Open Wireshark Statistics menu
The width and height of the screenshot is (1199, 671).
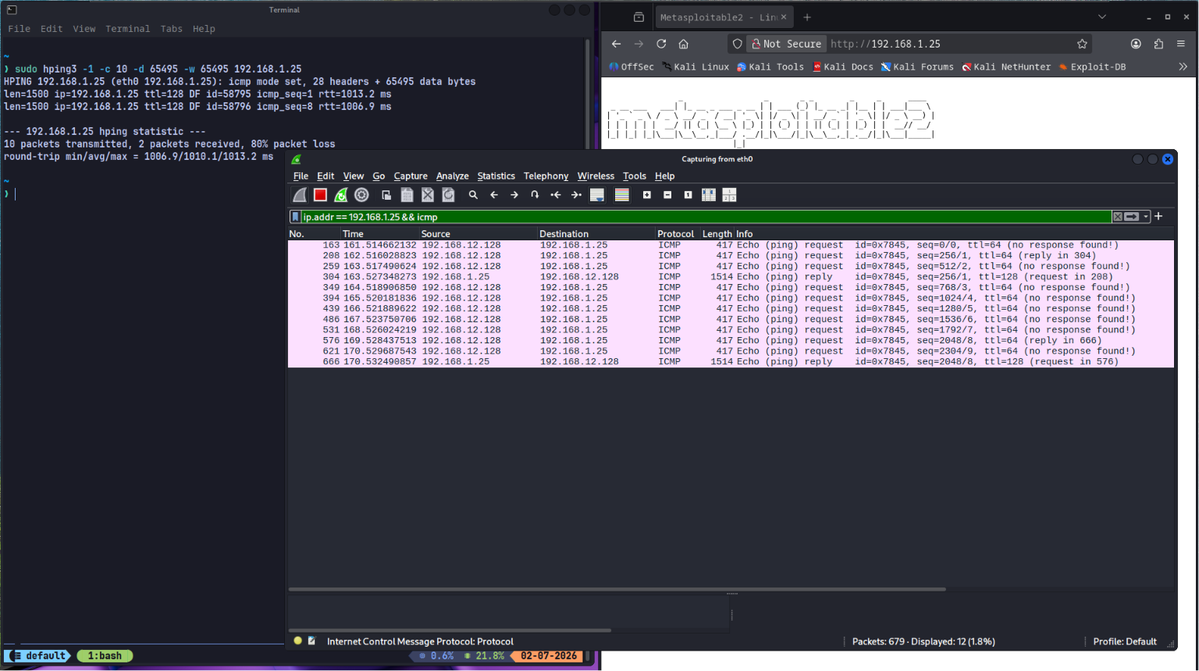pos(496,176)
